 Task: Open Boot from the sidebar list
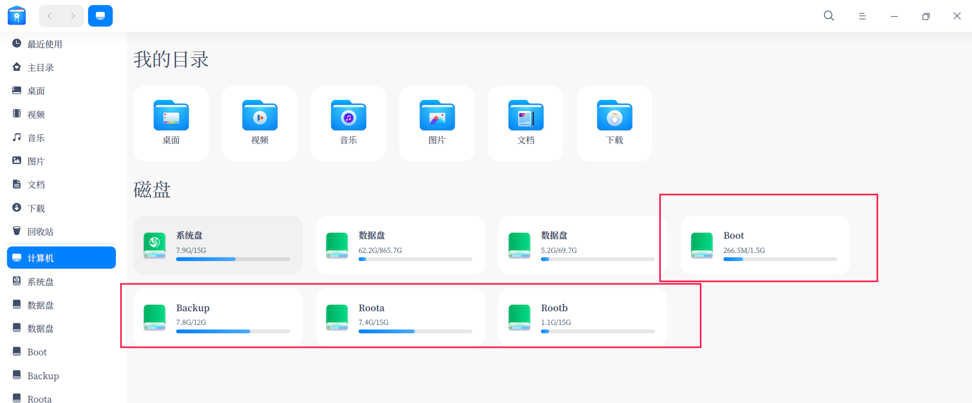pyautogui.click(x=61, y=352)
